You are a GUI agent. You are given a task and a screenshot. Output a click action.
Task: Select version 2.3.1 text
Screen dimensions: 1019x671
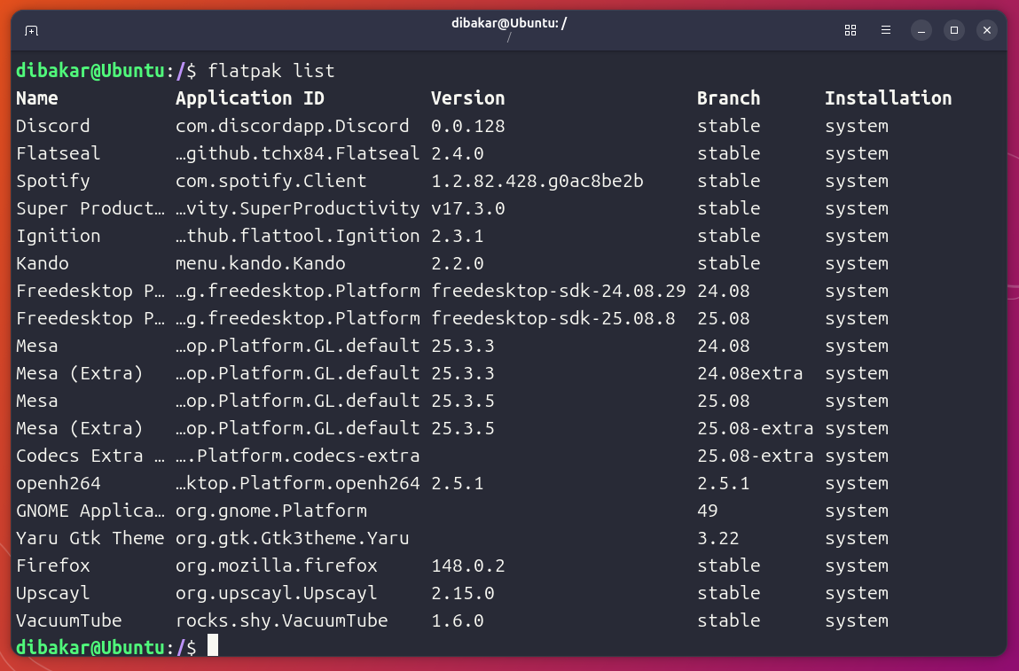458,236
